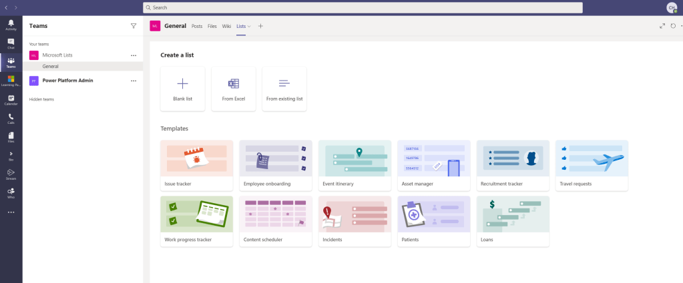
Task: Open the Stream app icon
Action: [x=11, y=174]
